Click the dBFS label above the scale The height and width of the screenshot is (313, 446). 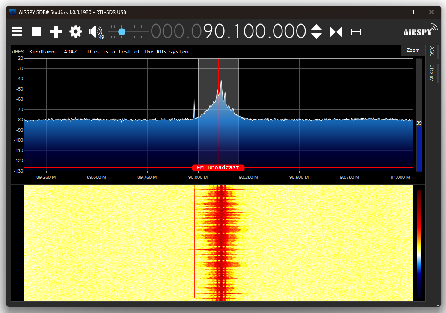[18, 51]
